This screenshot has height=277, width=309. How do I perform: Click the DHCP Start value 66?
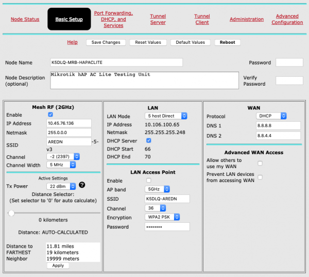coord(148,149)
